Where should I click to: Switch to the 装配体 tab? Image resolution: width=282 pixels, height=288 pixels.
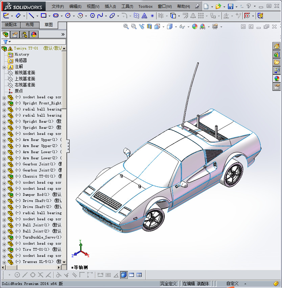pos(11,25)
